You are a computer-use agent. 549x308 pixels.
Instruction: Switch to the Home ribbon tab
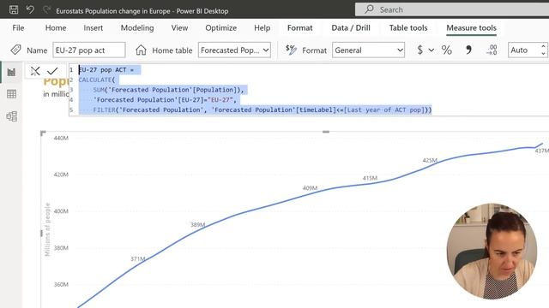coord(56,28)
